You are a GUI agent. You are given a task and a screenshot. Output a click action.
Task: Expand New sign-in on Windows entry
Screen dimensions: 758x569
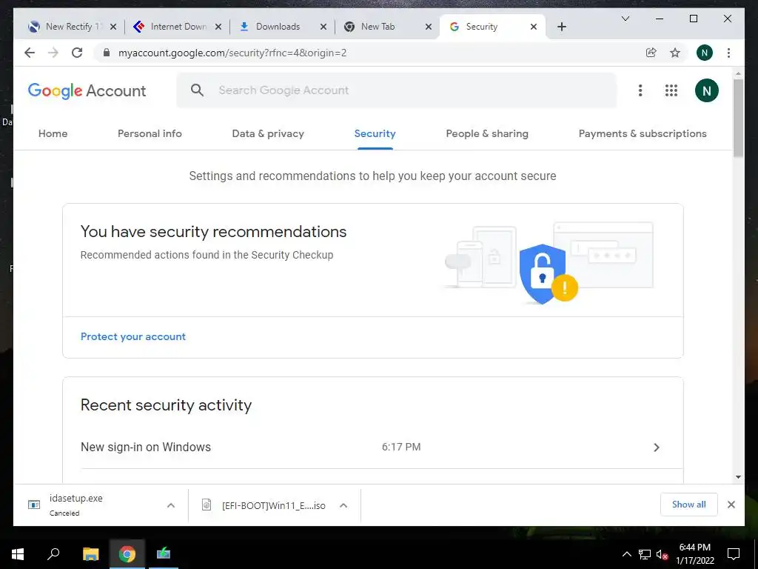[x=656, y=447]
